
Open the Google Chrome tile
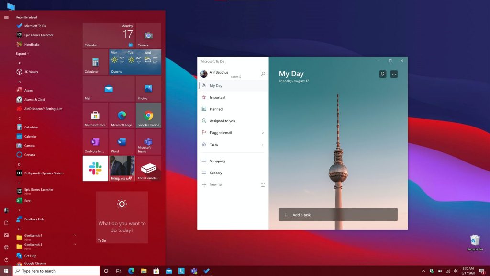[148, 115]
